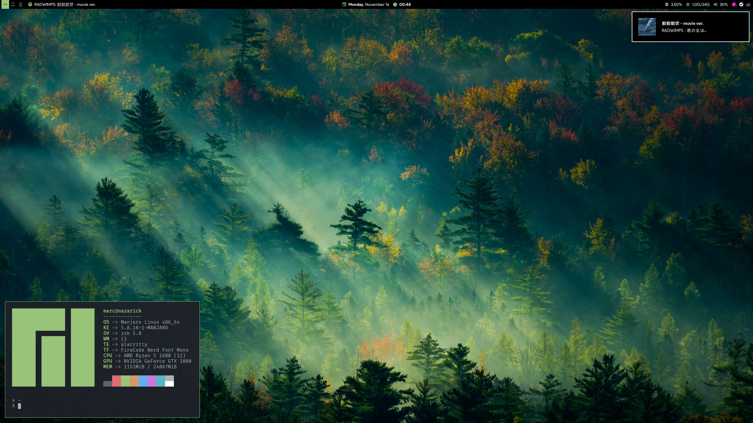
Task: Click the Spotify icon in the top bar
Action: point(30,4)
